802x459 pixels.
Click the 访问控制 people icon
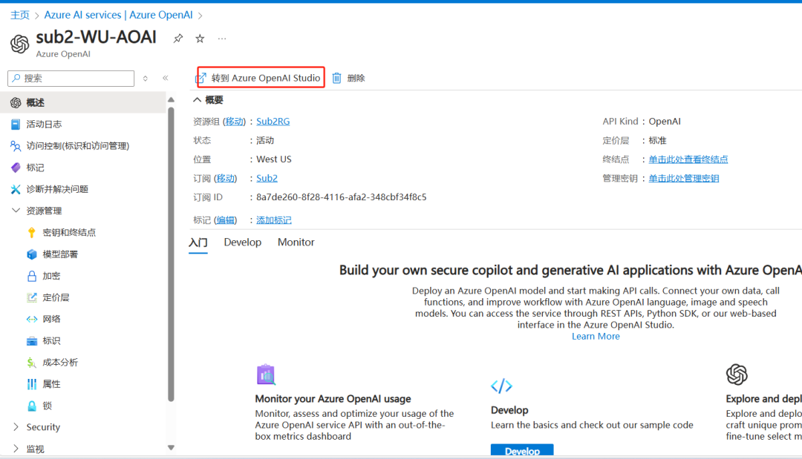click(16, 146)
